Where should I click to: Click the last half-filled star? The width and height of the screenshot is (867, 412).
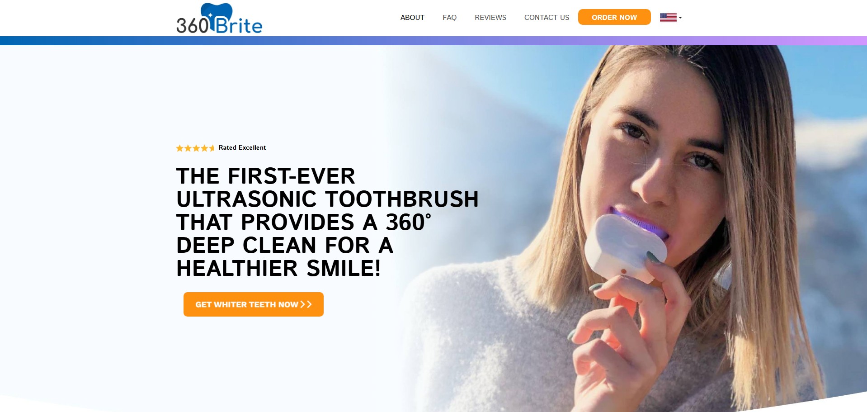212,148
